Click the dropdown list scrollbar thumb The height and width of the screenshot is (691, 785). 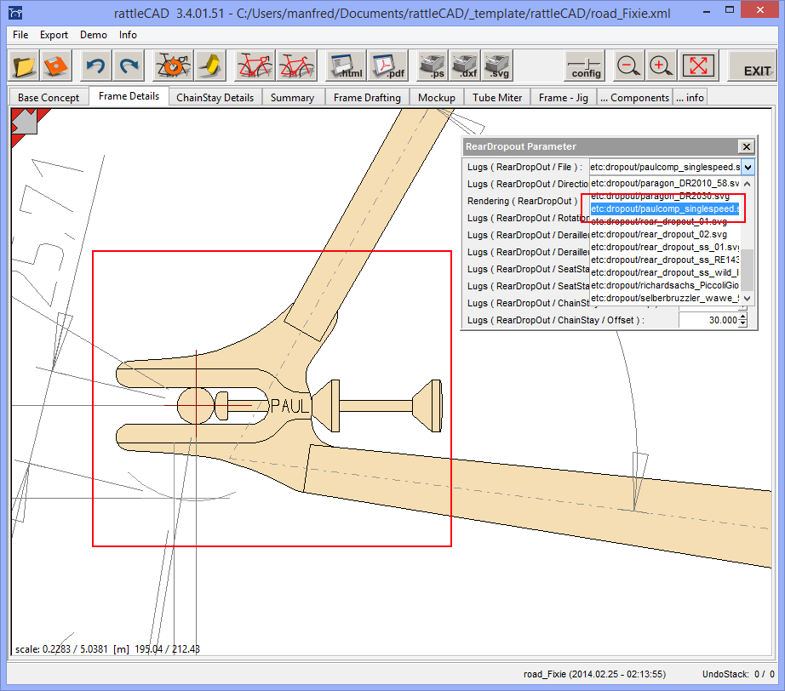(747, 269)
